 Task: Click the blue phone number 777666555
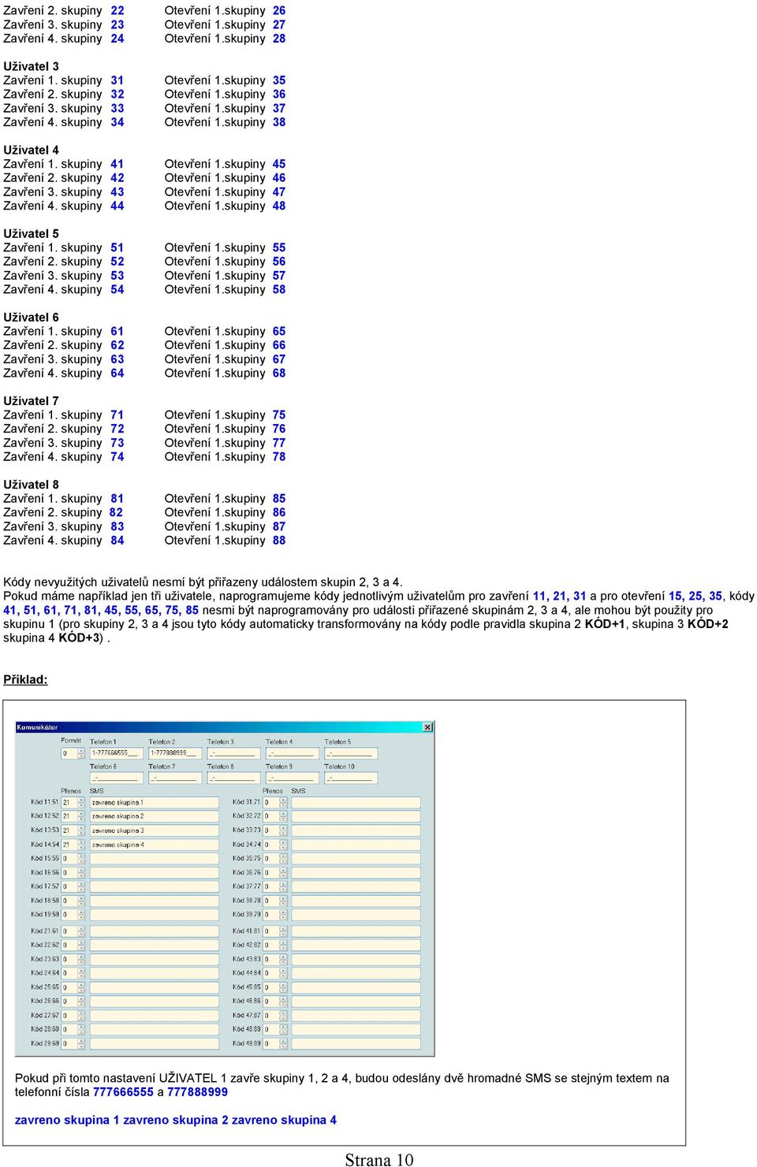click(123, 1092)
